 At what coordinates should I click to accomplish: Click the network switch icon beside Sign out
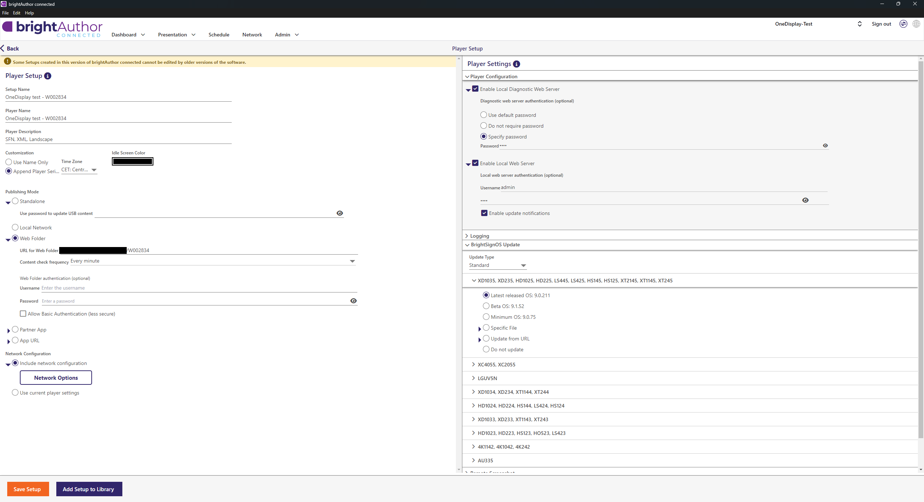(903, 24)
